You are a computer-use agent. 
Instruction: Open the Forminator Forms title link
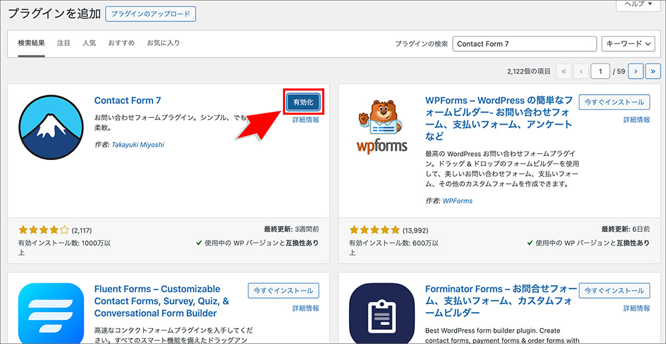(x=500, y=301)
